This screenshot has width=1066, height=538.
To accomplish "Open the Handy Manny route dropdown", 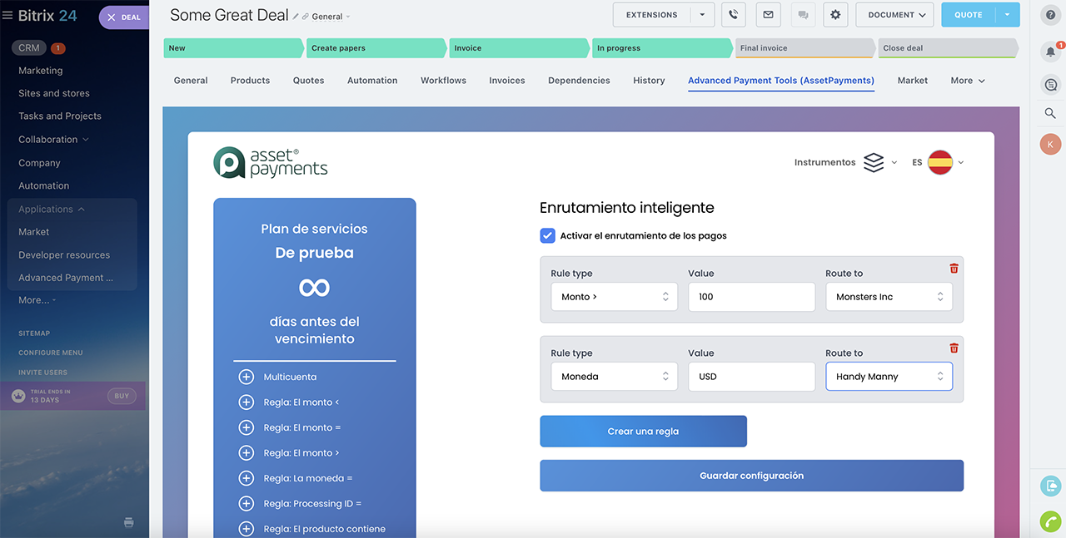I will coord(889,377).
